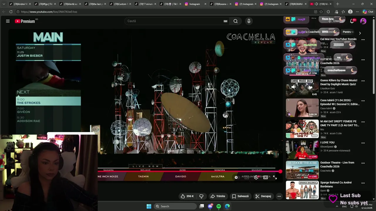Mute the audio-playing (159) tab

316,4
